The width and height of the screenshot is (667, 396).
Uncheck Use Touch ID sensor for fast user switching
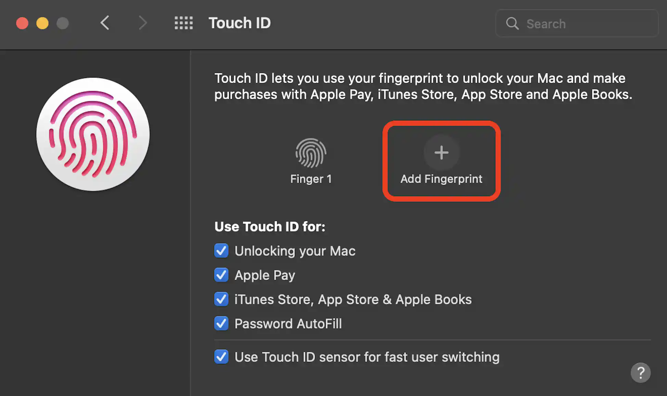pyautogui.click(x=221, y=357)
